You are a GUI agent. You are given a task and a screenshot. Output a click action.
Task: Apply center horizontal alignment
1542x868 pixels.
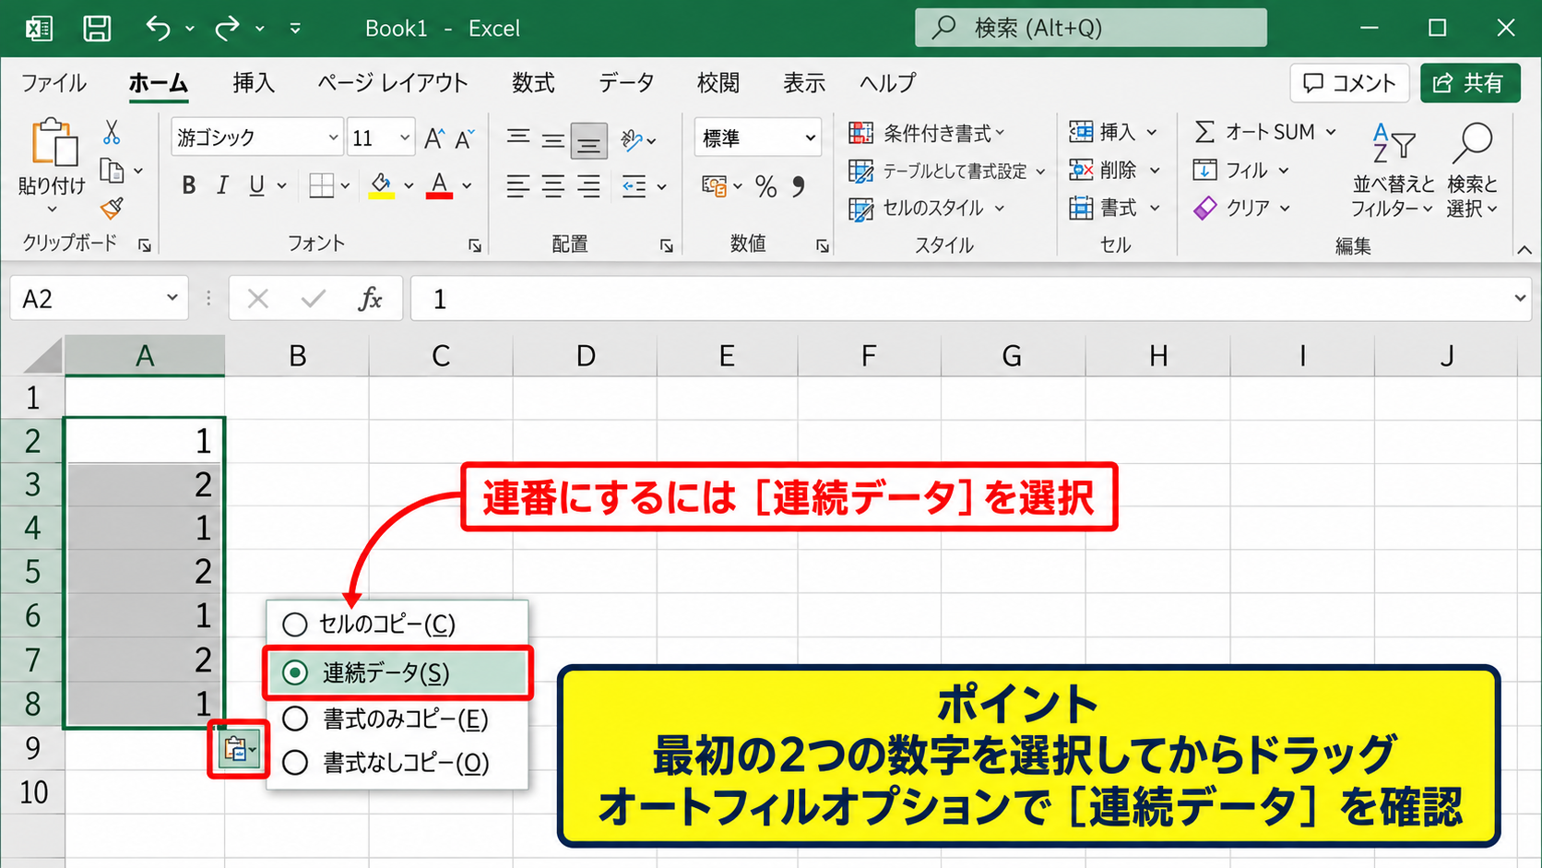(553, 187)
